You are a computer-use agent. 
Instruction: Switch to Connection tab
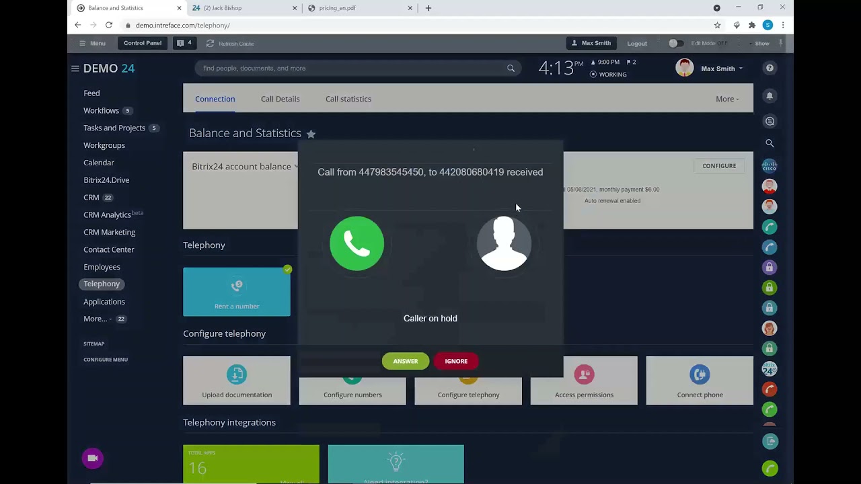point(215,99)
